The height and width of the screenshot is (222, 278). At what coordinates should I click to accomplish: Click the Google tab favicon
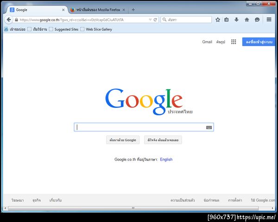coord(12,10)
